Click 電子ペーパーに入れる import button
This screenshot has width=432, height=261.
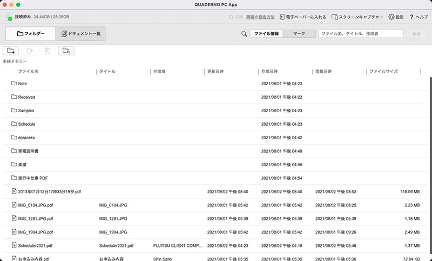(x=303, y=17)
